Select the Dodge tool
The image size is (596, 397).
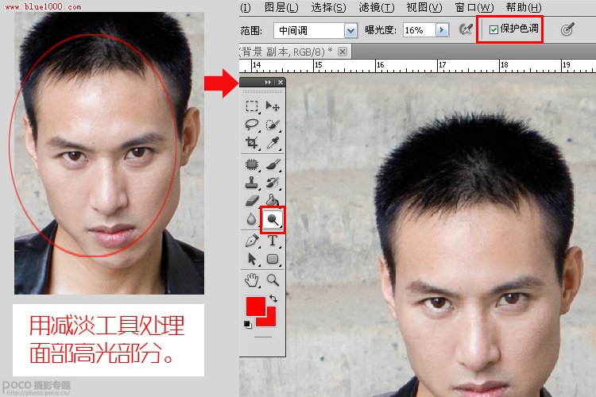[273, 219]
